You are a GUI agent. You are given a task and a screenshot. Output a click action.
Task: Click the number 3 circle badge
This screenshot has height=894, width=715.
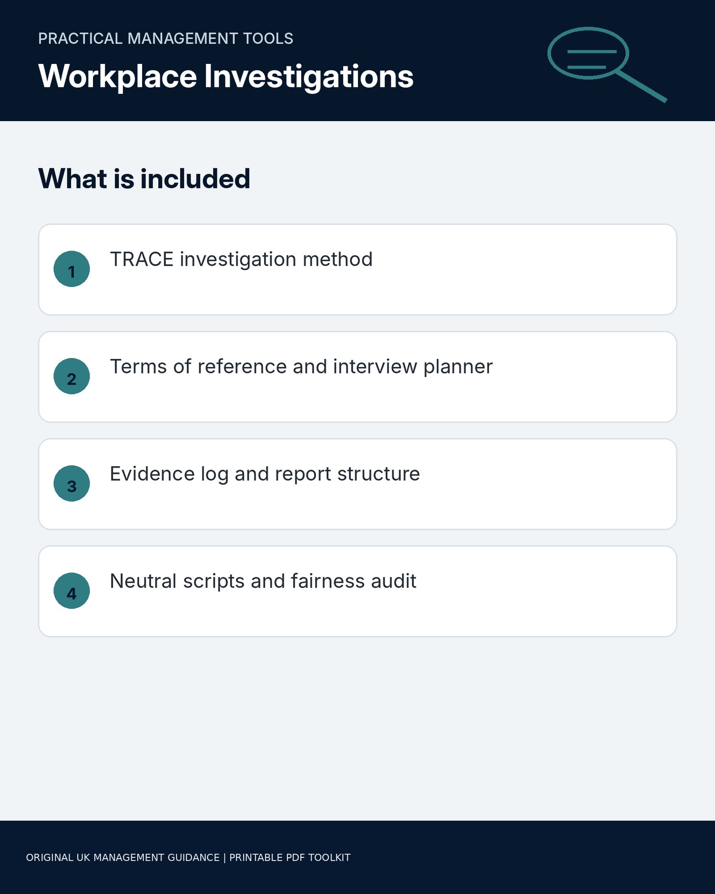pyautogui.click(x=71, y=483)
